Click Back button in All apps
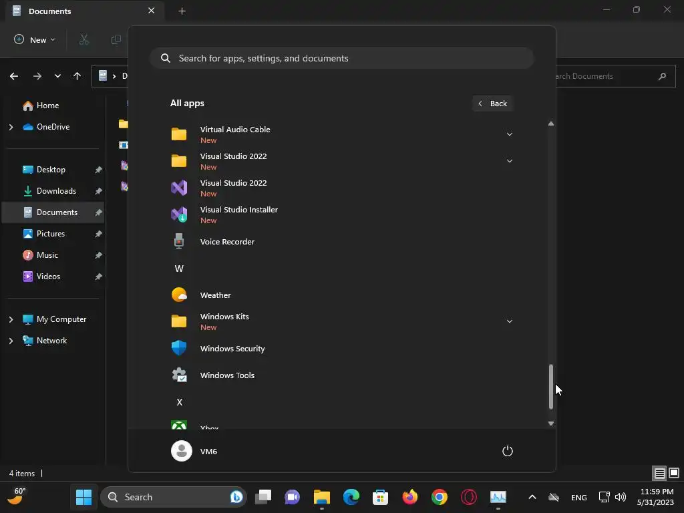This screenshot has width=684, height=513. tap(492, 104)
